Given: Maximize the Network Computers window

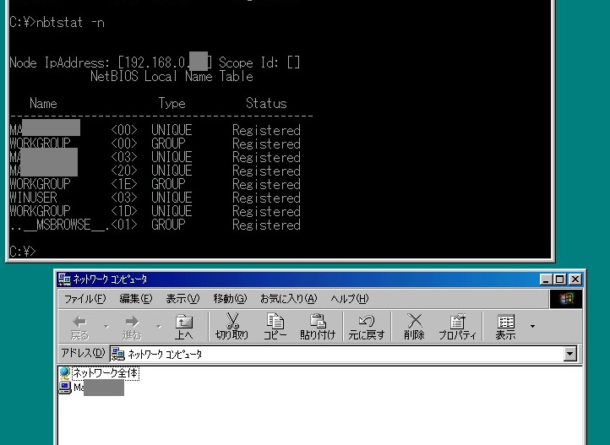Looking at the screenshot, I should coord(561,279).
